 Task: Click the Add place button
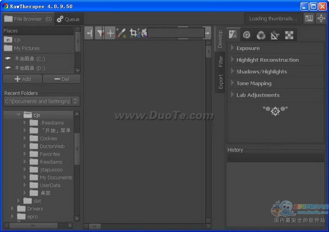click(22, 79)
